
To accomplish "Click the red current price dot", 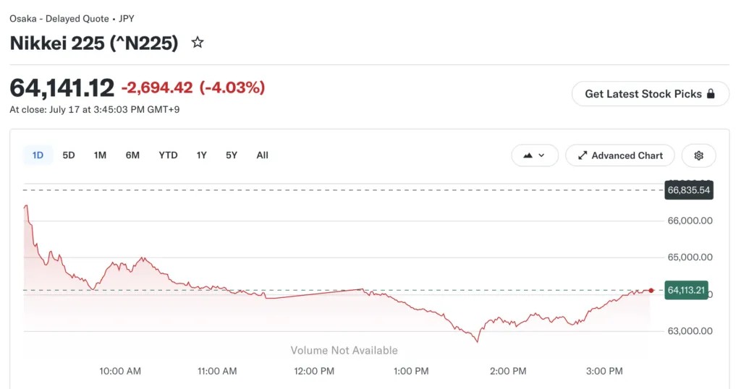I will (651, 291).
